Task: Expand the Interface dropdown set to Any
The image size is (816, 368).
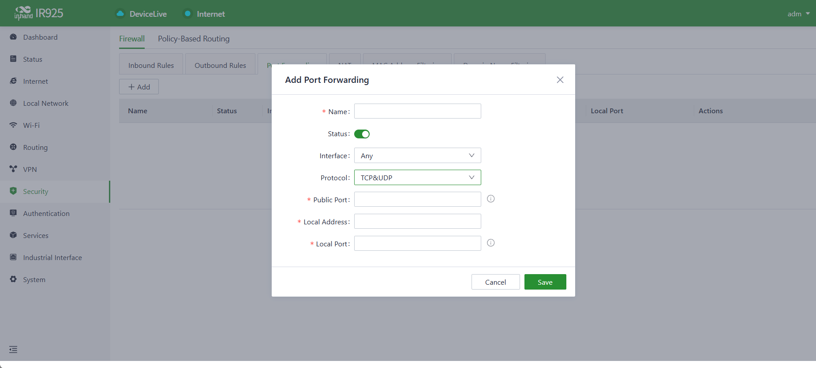Action: click(x=417, y=156)
